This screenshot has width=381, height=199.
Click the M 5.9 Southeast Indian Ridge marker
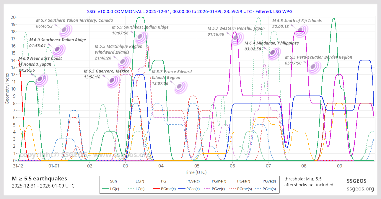tap(142, 37)
